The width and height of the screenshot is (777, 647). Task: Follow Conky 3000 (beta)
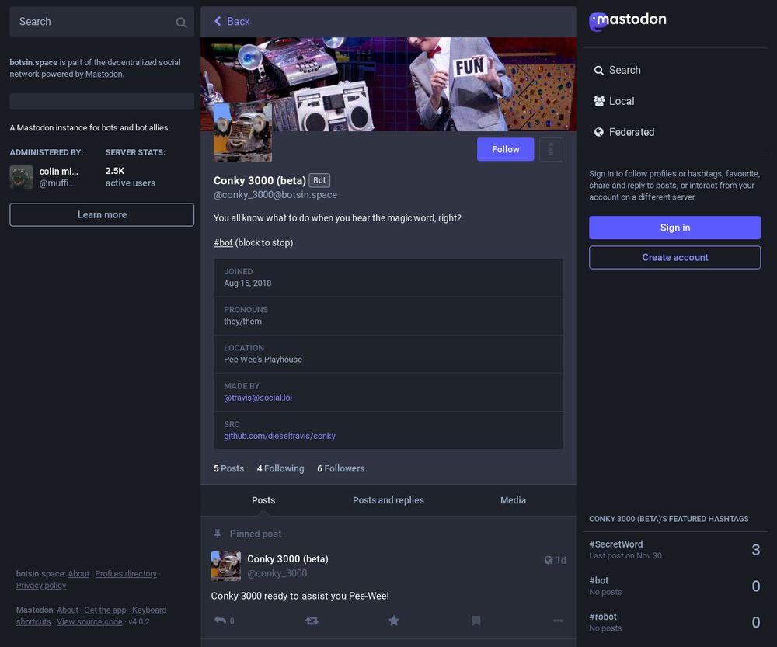point(506,149)
